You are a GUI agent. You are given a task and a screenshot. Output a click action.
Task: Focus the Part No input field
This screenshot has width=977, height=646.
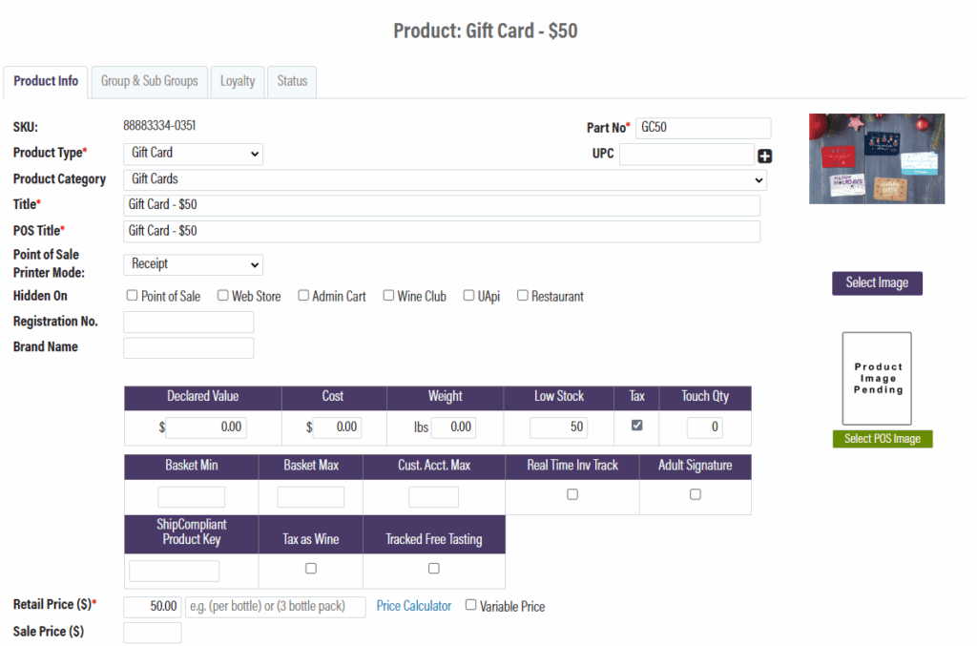pos(702,128)
